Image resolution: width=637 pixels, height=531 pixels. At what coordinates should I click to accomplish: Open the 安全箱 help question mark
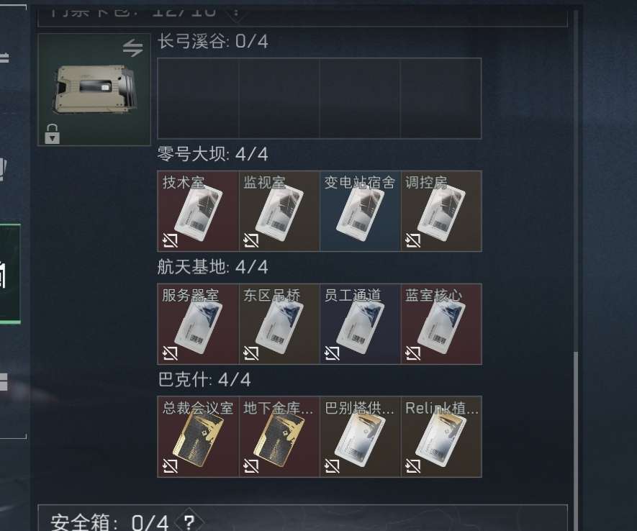189,522
